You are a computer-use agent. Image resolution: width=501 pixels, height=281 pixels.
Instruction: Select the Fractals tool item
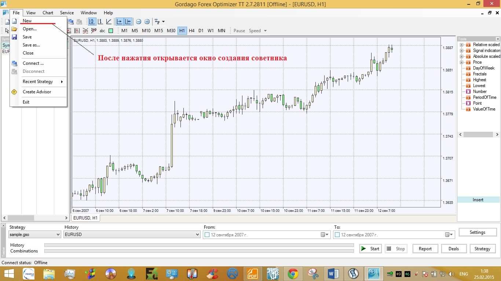[480, 74]
